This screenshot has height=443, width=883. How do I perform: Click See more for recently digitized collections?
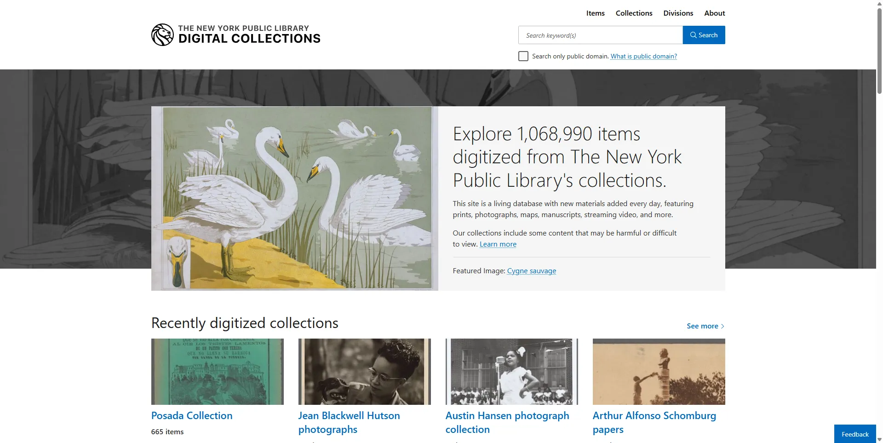coord(703,326)
